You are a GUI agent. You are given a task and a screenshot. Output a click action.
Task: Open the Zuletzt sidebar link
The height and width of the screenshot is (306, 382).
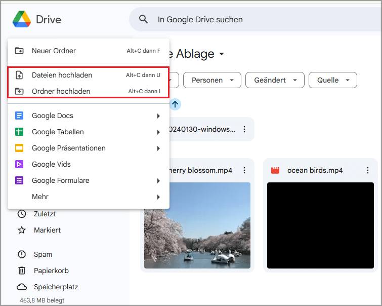(x=45, y=214)
